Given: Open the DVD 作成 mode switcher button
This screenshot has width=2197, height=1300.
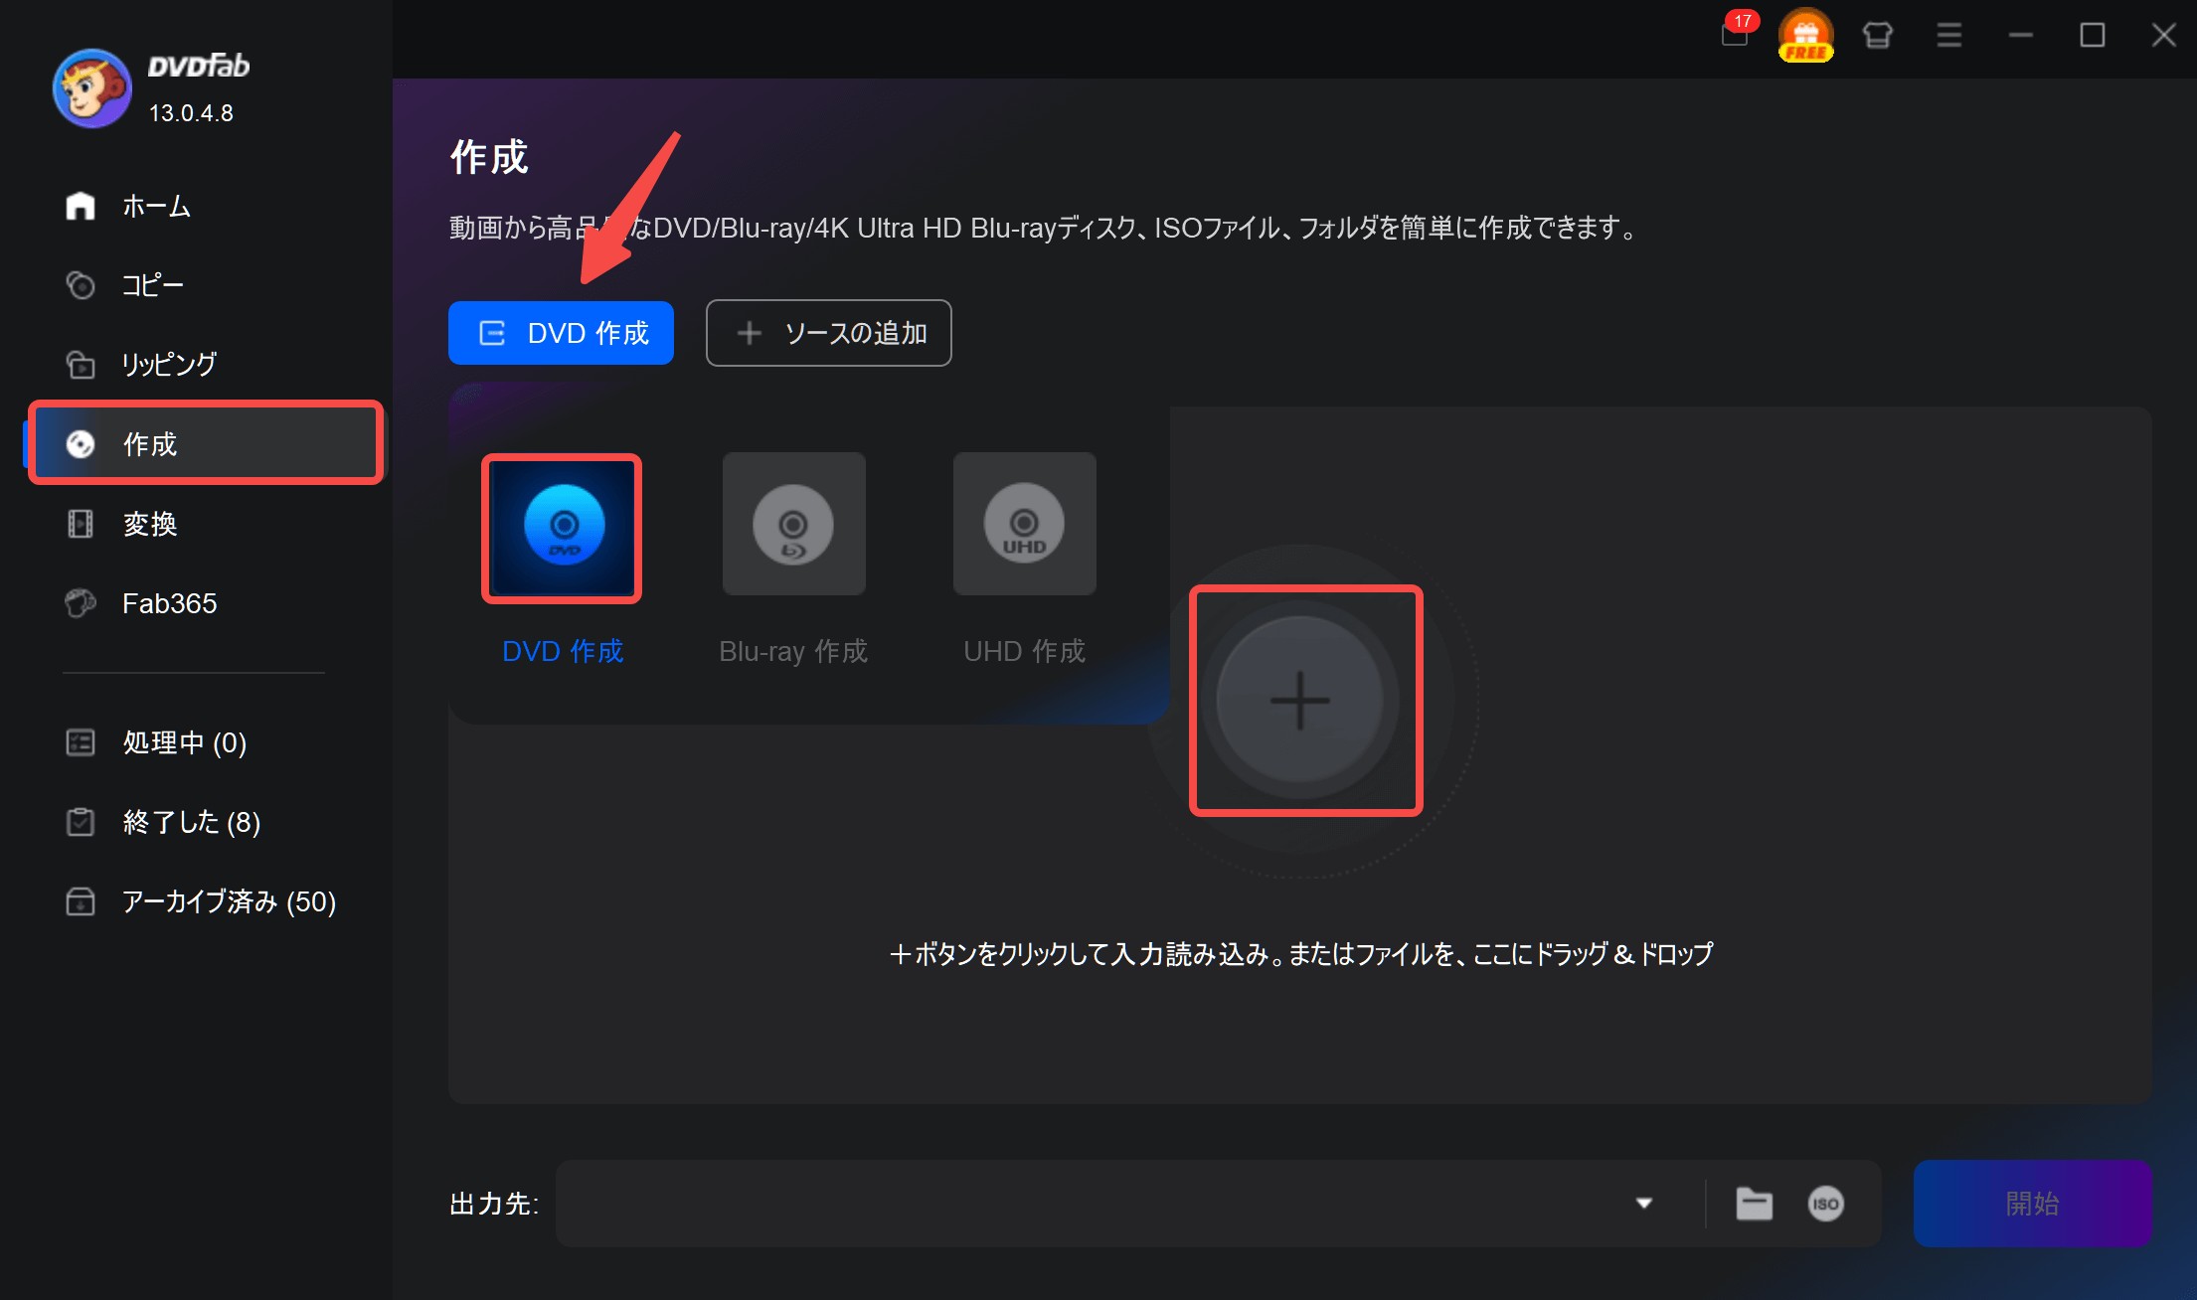Looking at the screenshot, I should click(x=561, y=333).
